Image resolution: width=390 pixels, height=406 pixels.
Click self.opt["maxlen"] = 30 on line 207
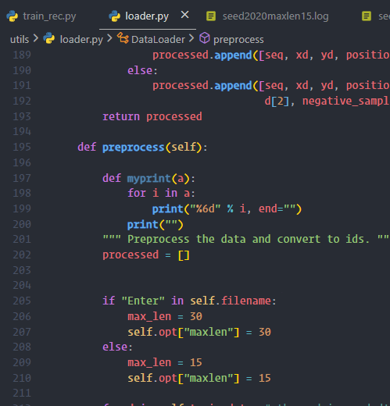[x=199, y=332]
